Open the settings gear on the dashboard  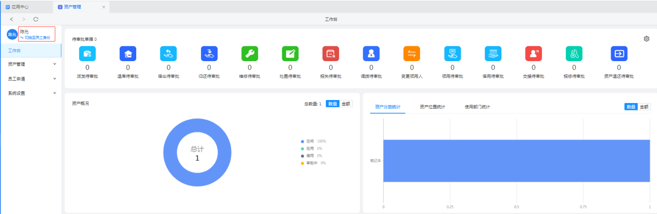[646, 39]
